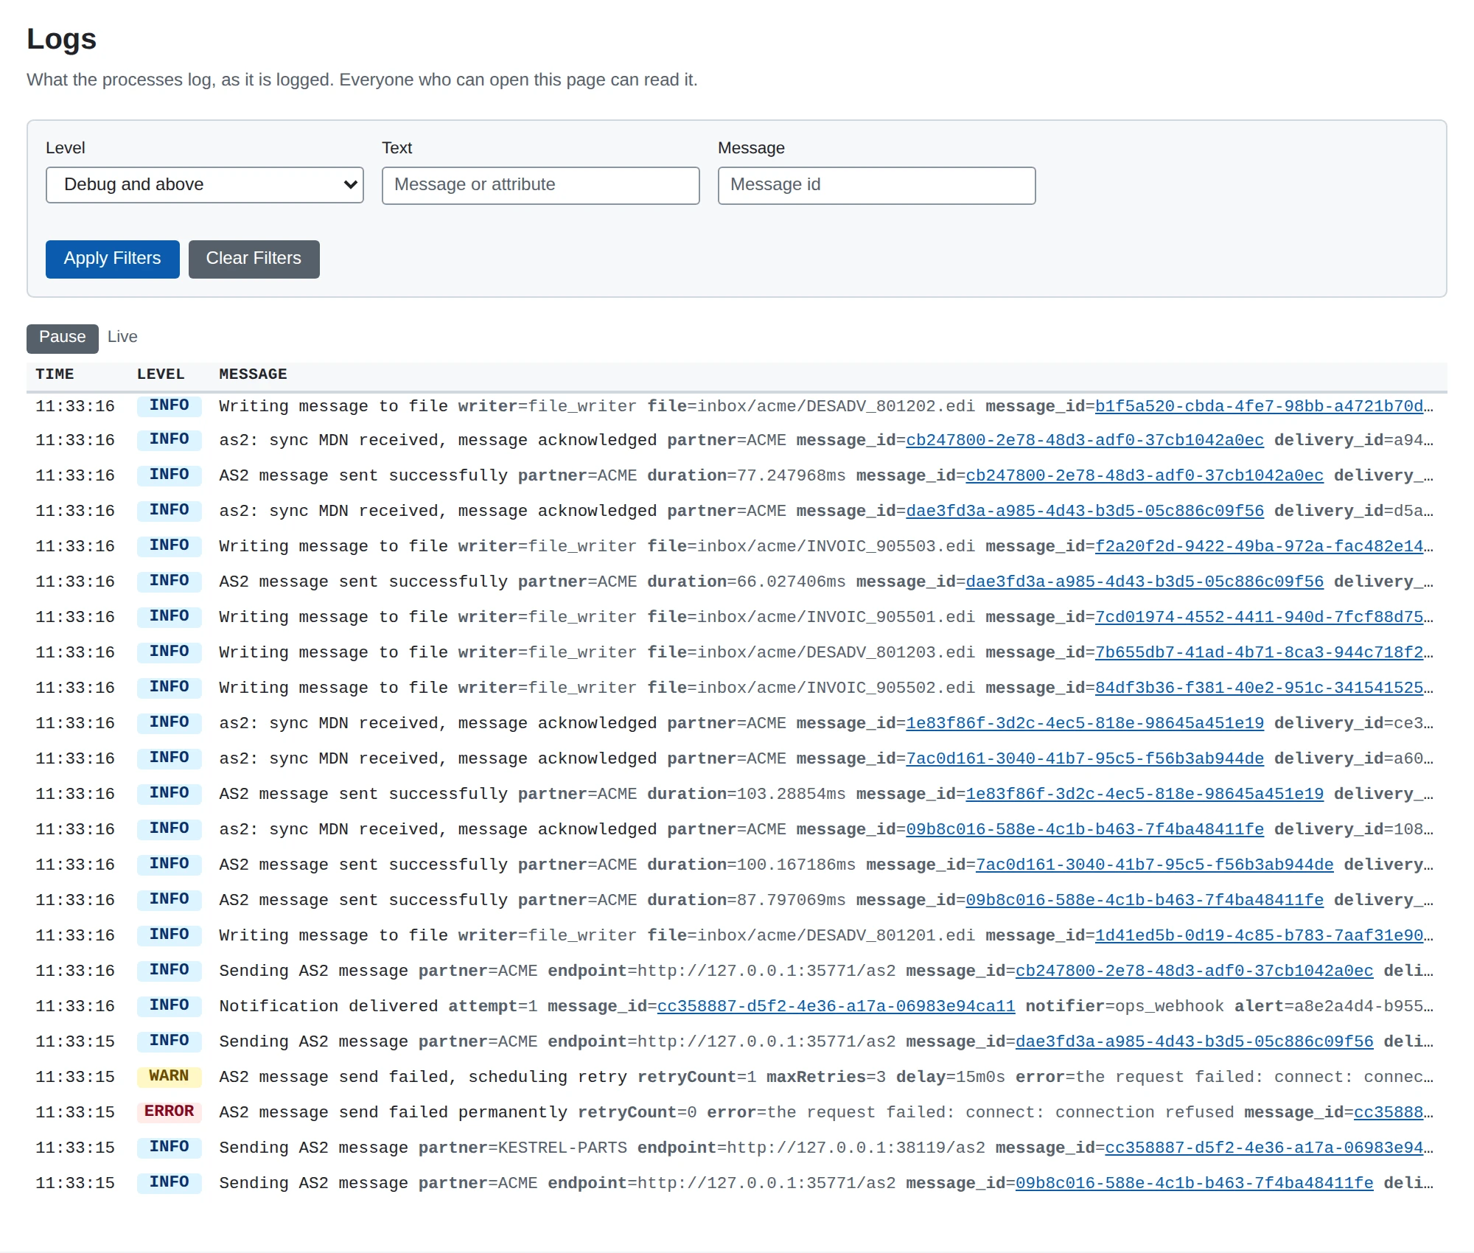The width and height of the screenshot is (1474, 1253).
Task: Open the Level dropdown showing Debug and above
Action: click(204, 185)
